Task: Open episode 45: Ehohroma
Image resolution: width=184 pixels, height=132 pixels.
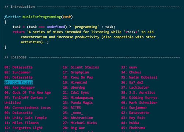Action: click(133, 128)
